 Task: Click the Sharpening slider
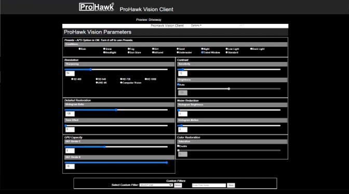coord(116,70)
